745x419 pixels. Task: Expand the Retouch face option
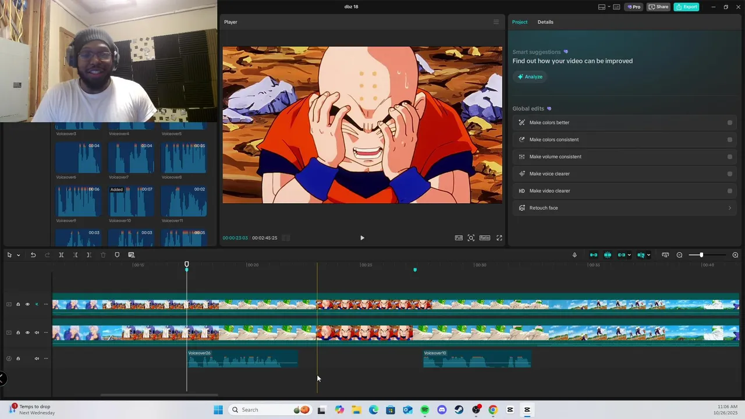click(x=625, y=208)
